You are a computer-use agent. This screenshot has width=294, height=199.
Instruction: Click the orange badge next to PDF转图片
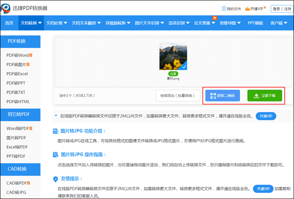[x=28, y=65]
